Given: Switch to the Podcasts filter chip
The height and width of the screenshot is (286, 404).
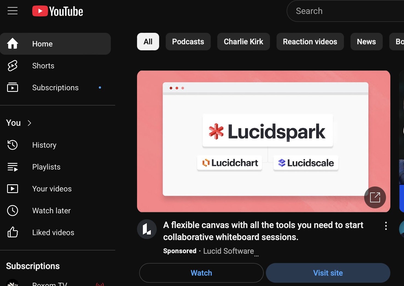Looking at the screenshot, I should tap(188, 42).
